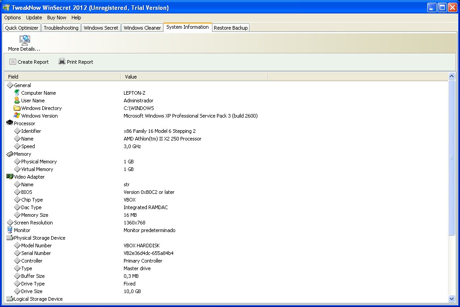460x307 pixels.
Task: Open the Buy Now menu
Action: [57, 18]
